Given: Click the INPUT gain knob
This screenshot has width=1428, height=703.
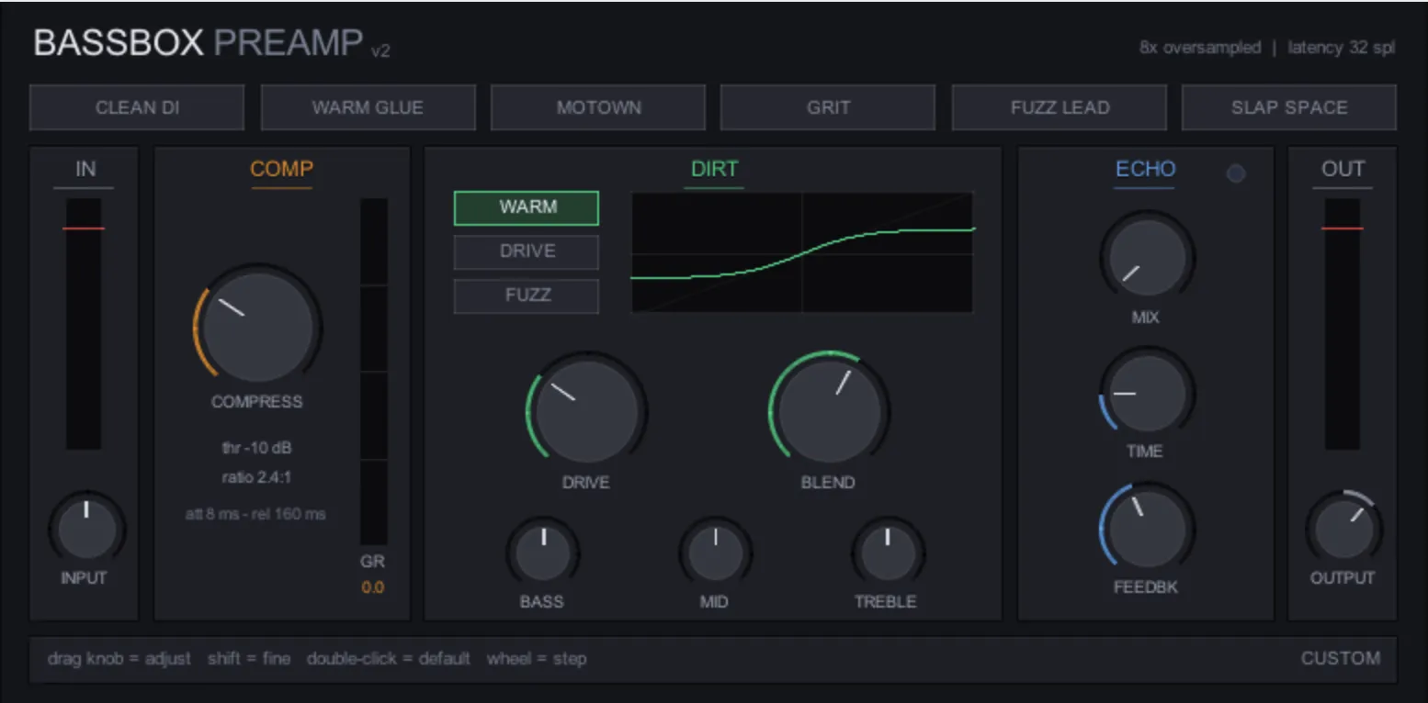Looking at the screenshot, I should click(x=86, y=528).
